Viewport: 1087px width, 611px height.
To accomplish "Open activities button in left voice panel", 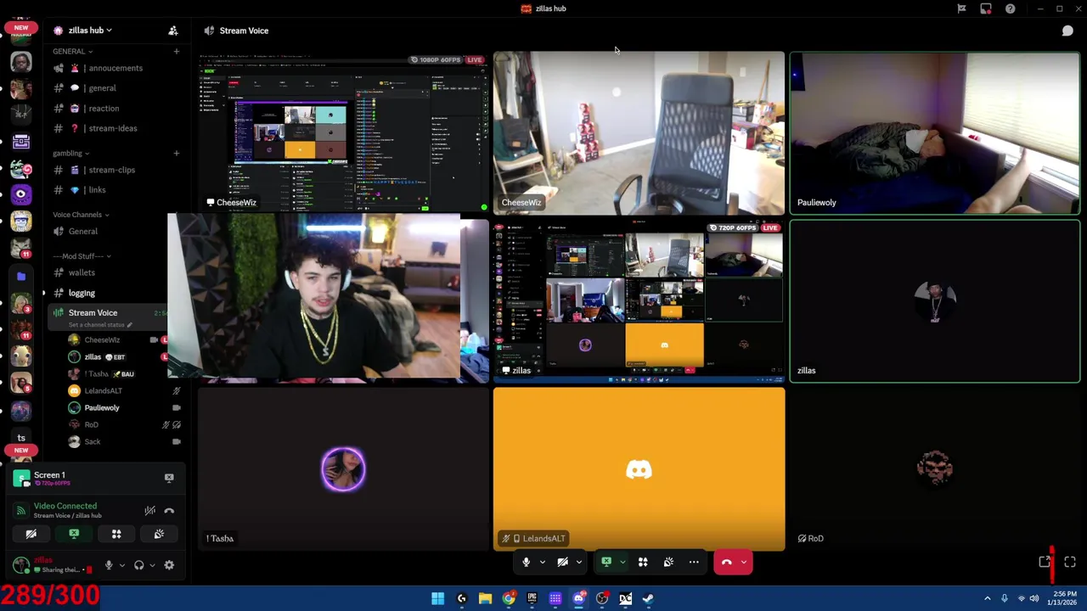I will (x=116, y=534).
